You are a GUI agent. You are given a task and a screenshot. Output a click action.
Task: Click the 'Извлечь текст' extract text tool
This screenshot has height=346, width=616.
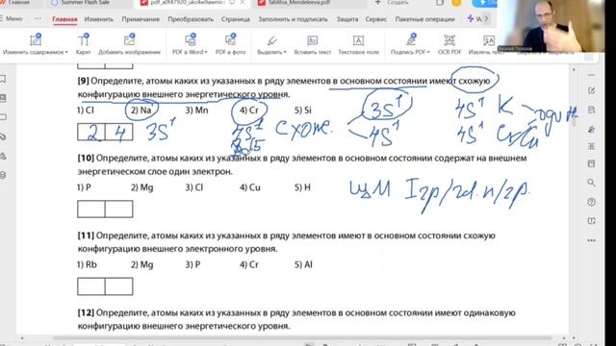click(486, 44)
